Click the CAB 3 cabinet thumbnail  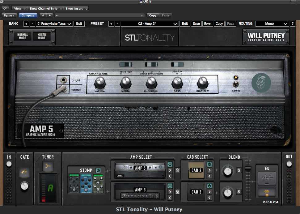click(x=196, y=192)
